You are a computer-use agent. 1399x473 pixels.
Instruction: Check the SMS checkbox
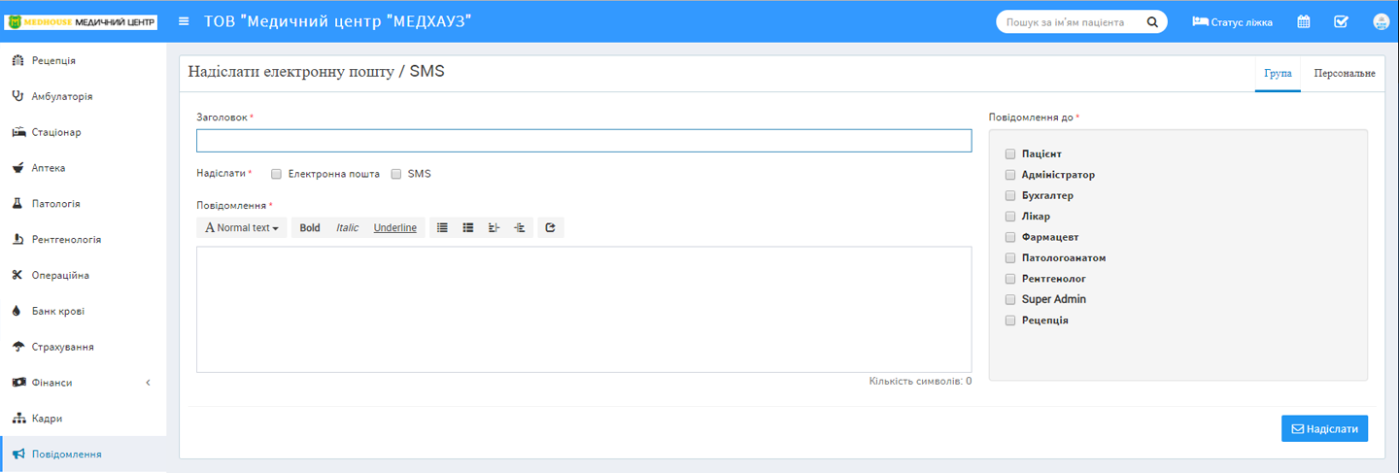[395, 174]
